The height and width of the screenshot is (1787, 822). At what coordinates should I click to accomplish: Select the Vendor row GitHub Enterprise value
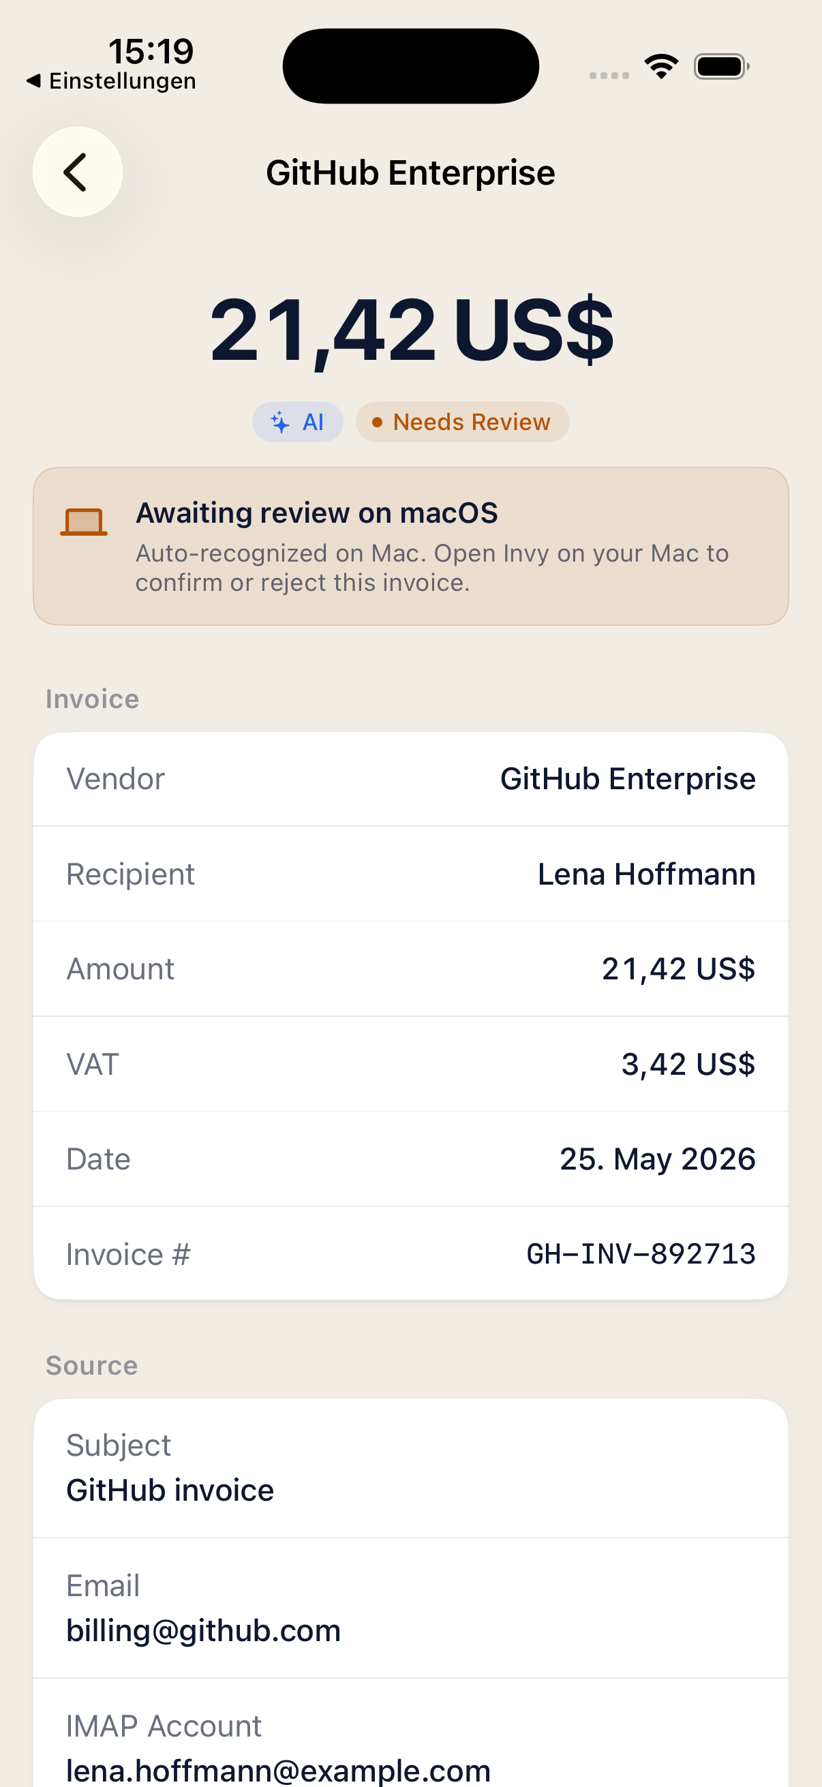tap(628, 779)
